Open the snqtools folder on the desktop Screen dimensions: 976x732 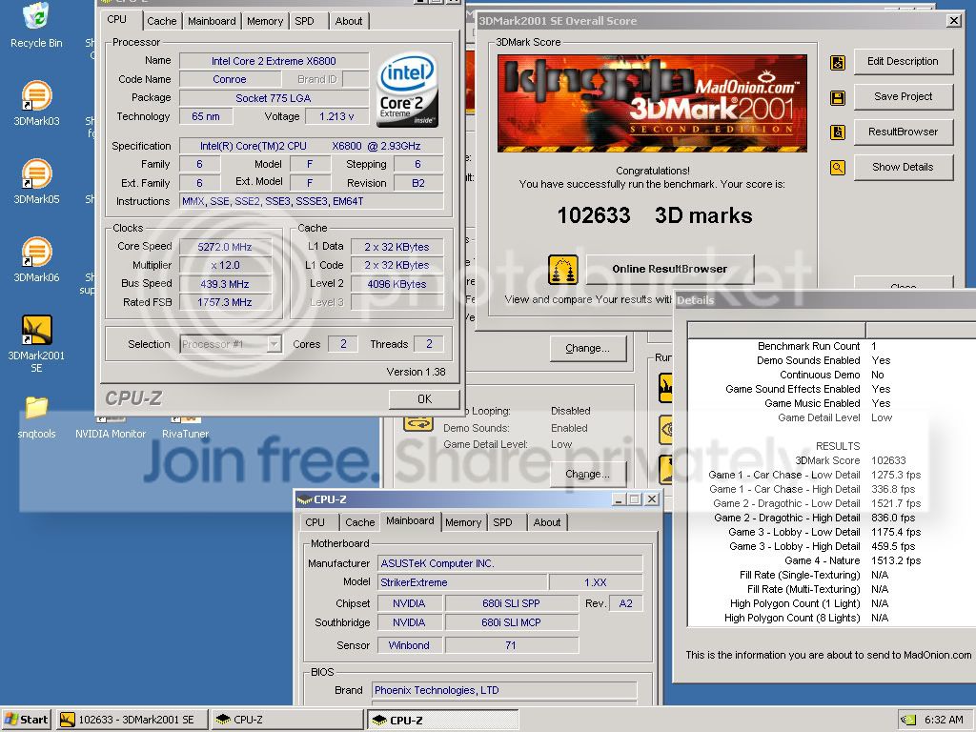pyautogui.click(x=36, y=417)
